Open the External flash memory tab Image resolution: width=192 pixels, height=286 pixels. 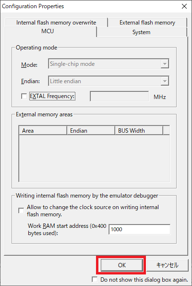pyautogui.click(x=147, y=23)
